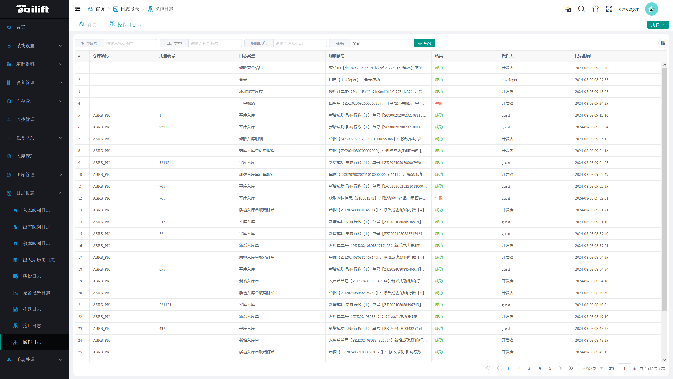Open the language translation icon
673x379 pixels.
tap(568, 9)
